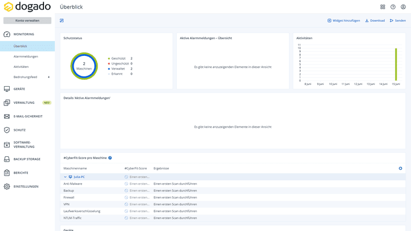The height and width of the screenshot is (231, 411).
Task: Open the apps grid icon in header
Action: point(382,7)
